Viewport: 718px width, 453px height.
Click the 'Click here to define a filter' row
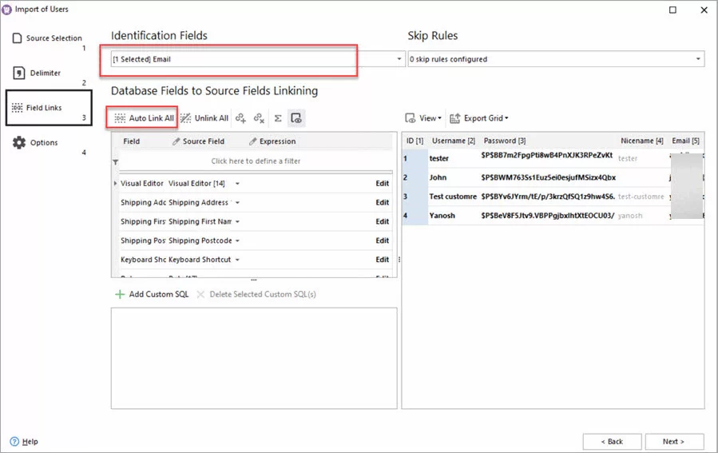tap(256, 161)
